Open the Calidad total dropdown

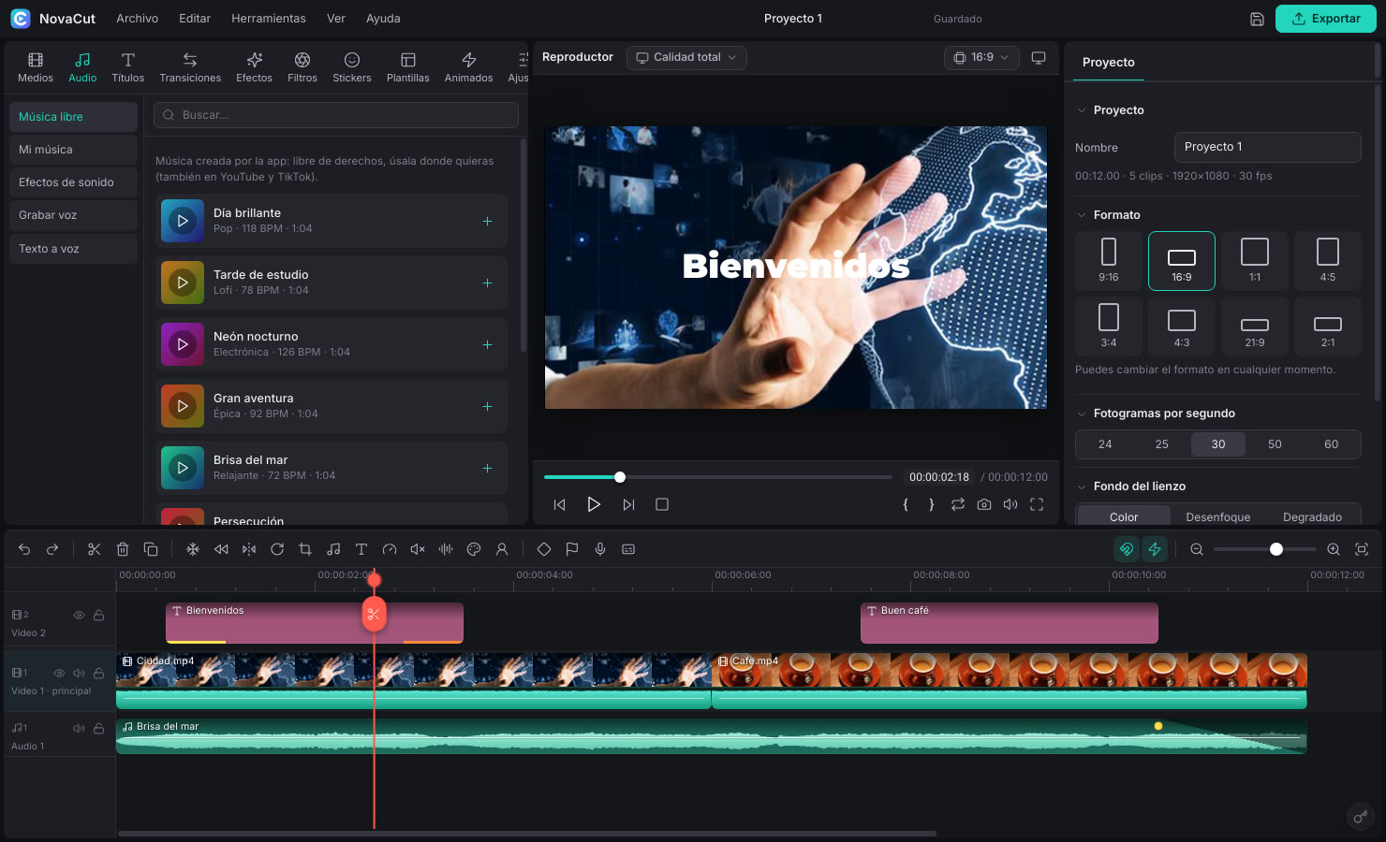(686, 57)
